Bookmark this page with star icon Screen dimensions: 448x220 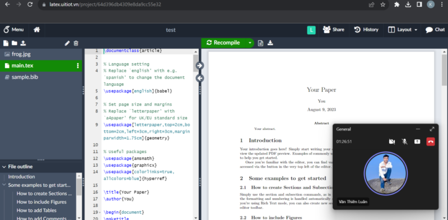pos(383,4)
